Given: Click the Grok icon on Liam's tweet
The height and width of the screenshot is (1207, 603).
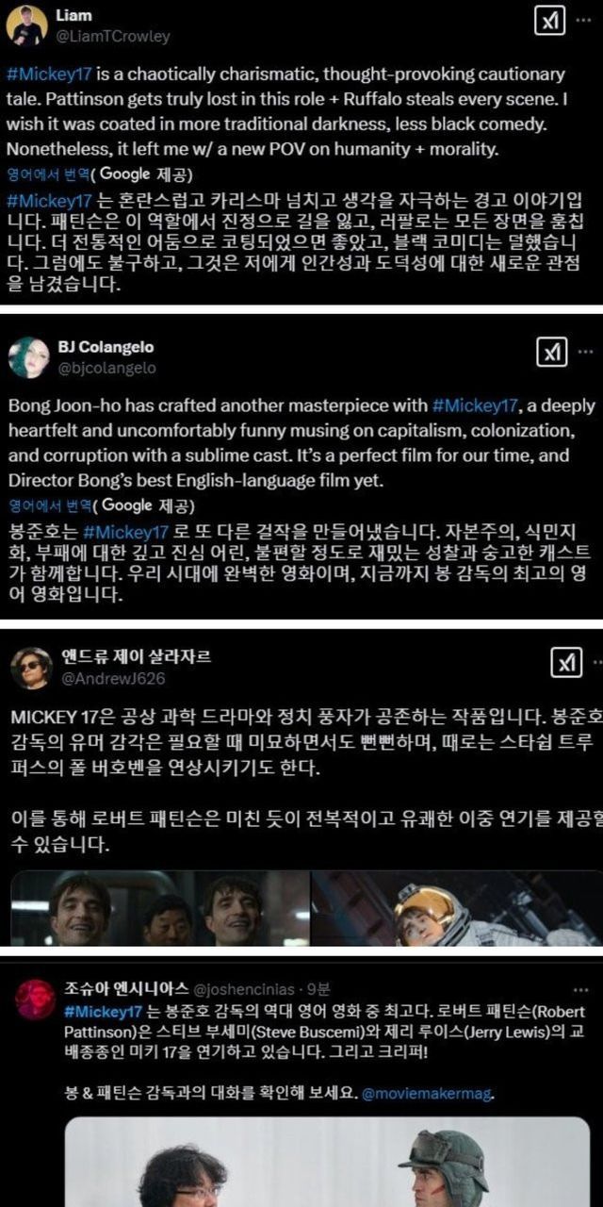Looking at the screenshot, I should [550, 21].
